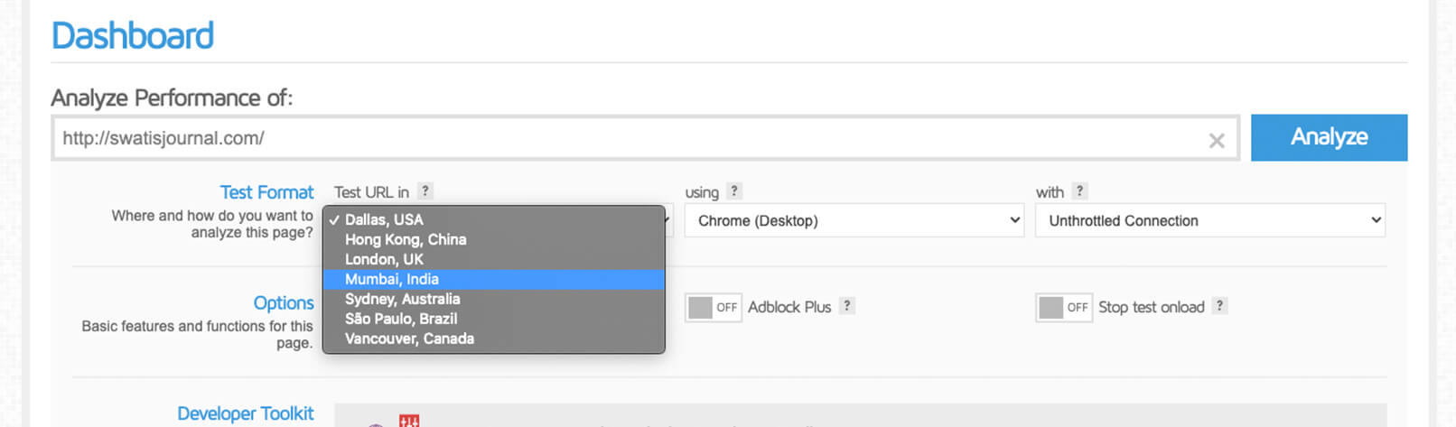1456x427 pixels.
Task: Pick Vancouver, Canada location
Action: click(494, 339)
